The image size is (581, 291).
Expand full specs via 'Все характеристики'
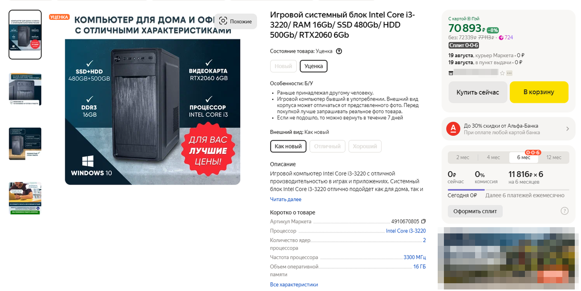pos(294,285)
